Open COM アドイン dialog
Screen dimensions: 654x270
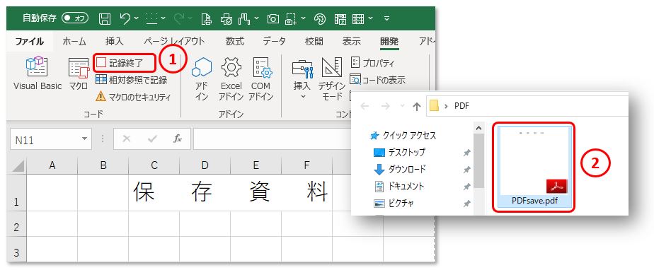coord(261,78)
